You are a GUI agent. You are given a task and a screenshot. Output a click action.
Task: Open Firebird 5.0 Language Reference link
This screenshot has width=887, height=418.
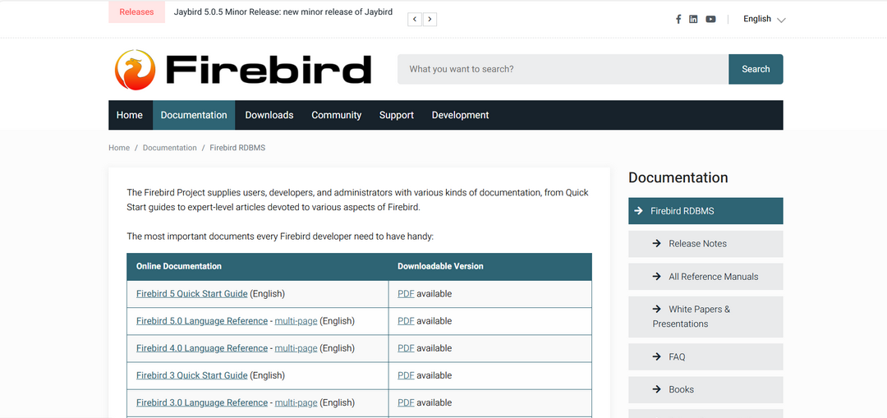click(202, 321)
